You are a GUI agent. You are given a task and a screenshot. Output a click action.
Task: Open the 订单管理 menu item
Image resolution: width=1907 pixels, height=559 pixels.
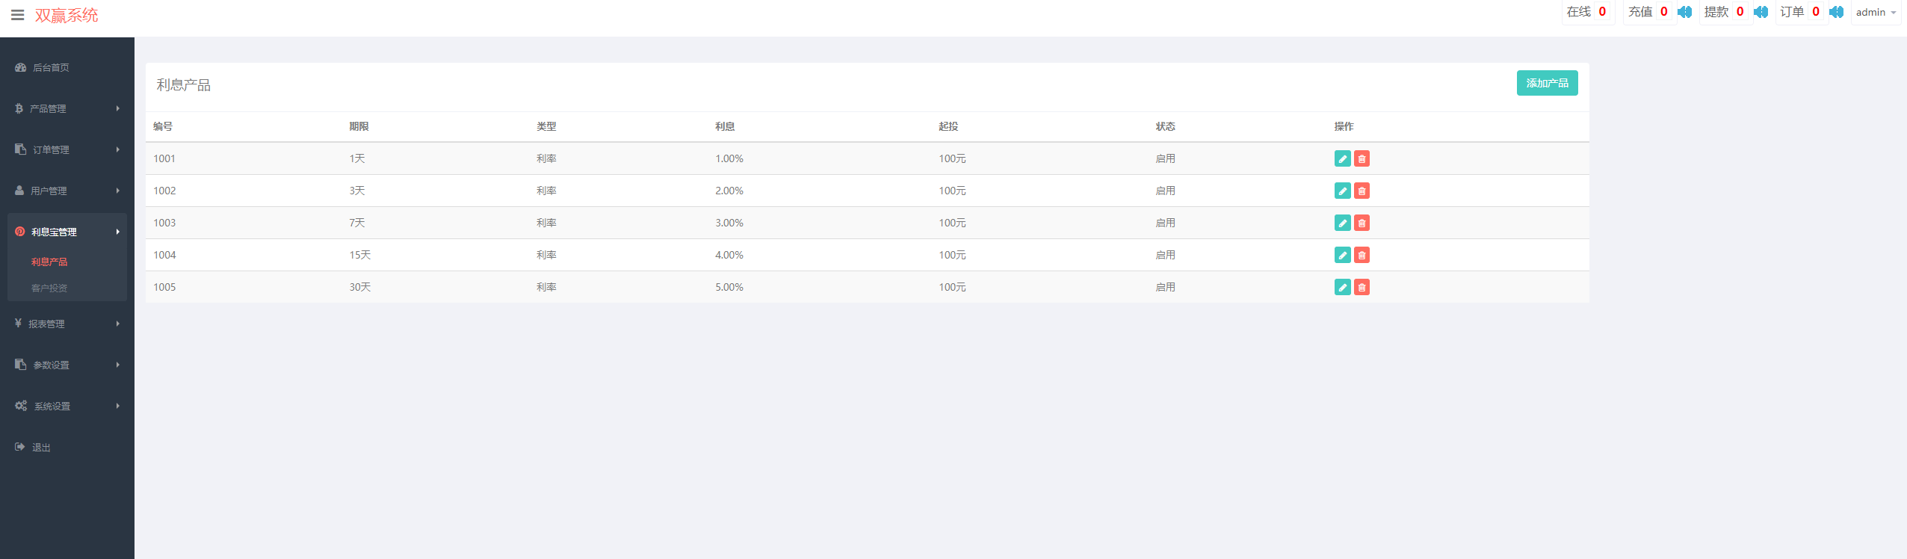click(x=67, y=149)
